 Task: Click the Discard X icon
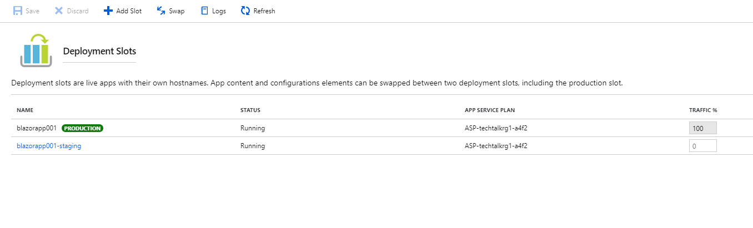point(58,11)
